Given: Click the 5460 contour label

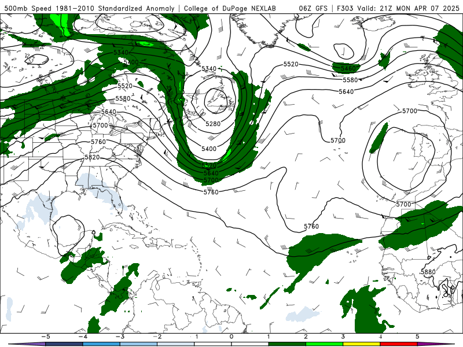Looking at the screenshot, I should (348, 68).
